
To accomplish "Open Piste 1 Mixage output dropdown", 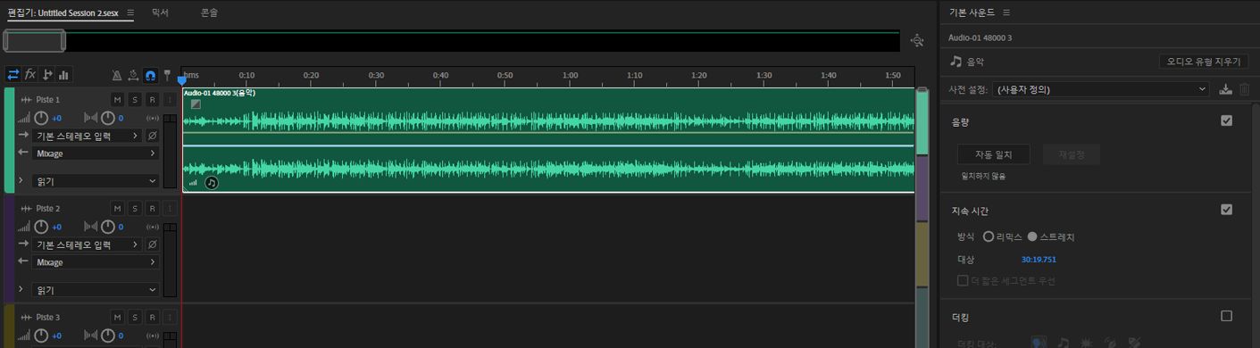I will click(x=96, y=153).
